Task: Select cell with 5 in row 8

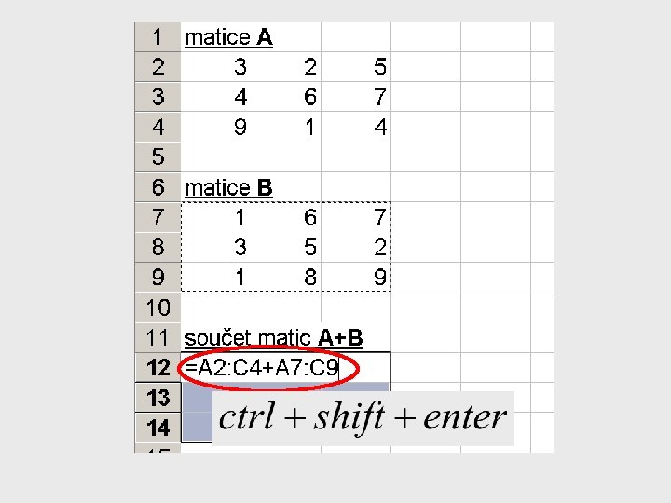Action: [x=309, y=248]
